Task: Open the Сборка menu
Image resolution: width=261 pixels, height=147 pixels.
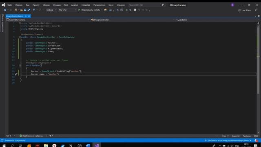Action: (46, 5)
